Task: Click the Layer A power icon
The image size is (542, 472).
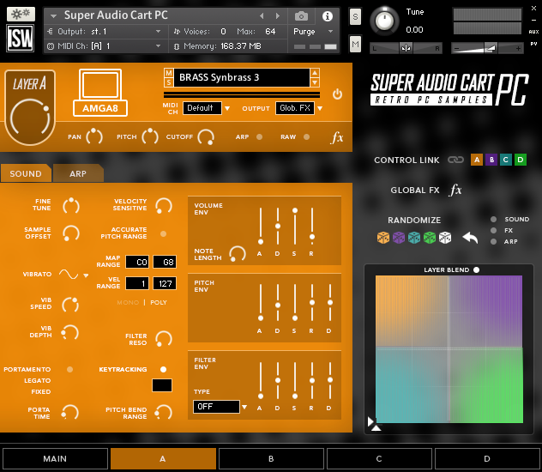Action: pos(337,94)
